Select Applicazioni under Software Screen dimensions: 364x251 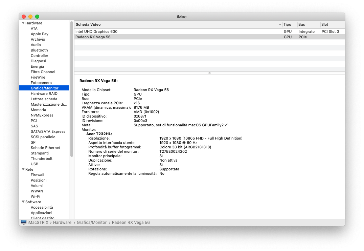click(42, 213)
